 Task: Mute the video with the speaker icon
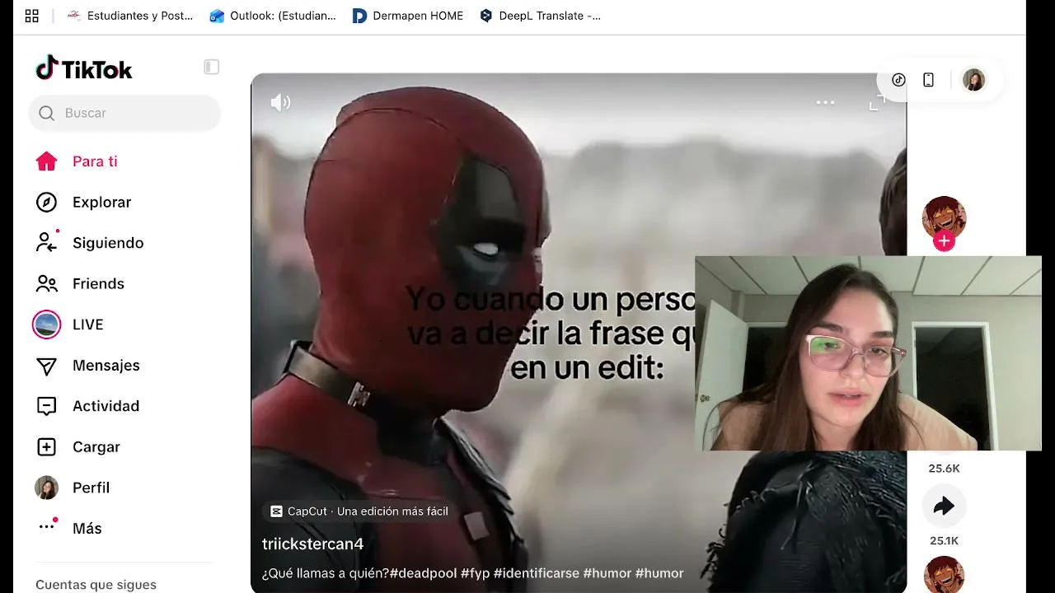pyautogui.click(x=281, y=102)
